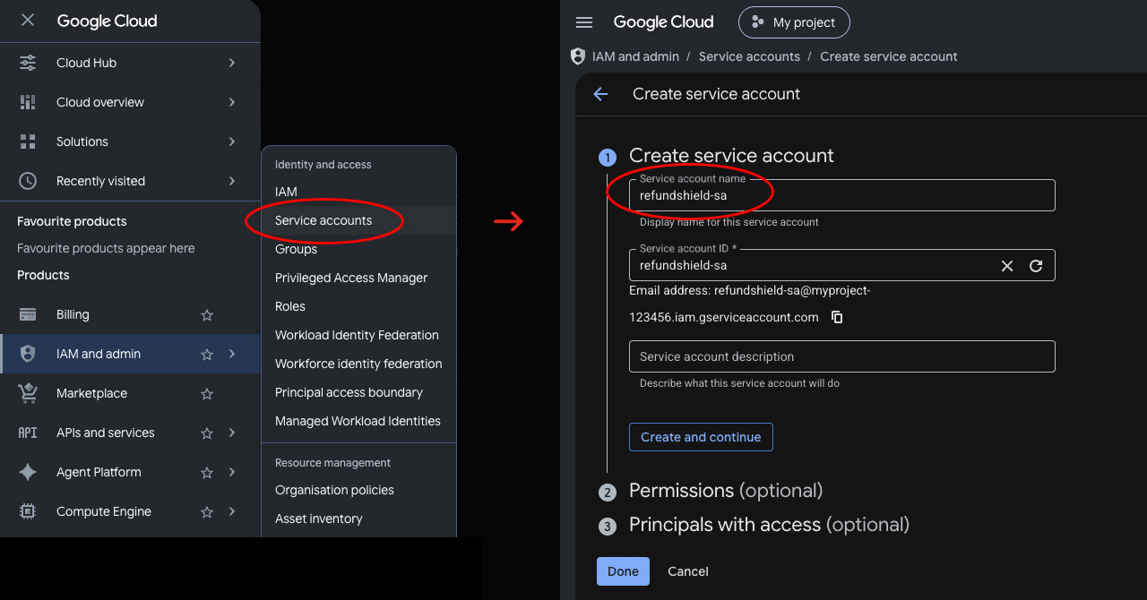Click the Solutions grid icon
The image size is (1147, 600).
pyautogui.click(x=28, y=141)
